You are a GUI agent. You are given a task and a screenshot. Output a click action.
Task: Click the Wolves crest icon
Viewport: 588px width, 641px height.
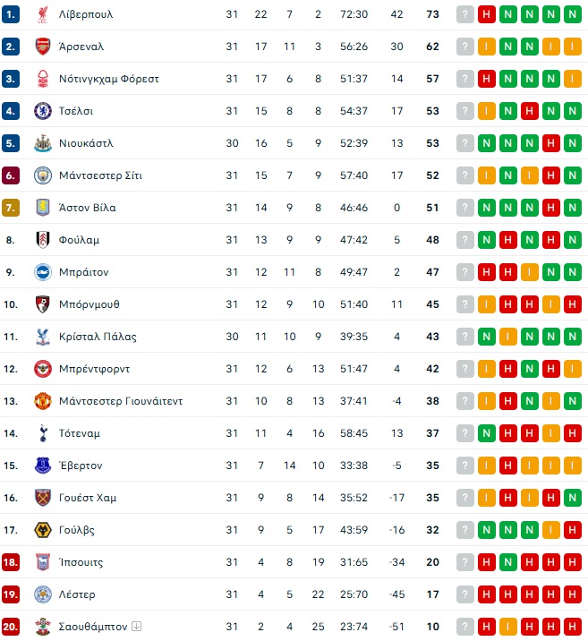click(42, 530)
